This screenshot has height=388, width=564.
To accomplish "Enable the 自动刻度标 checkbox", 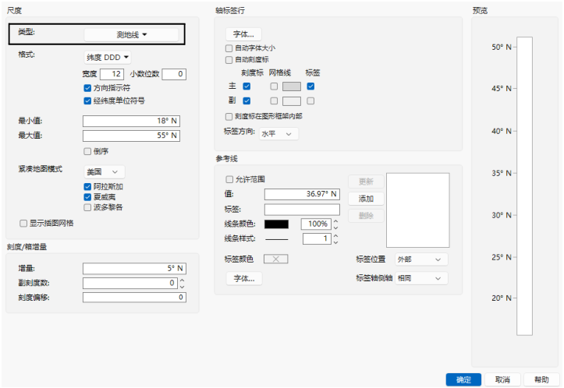I will [x=229, y=60].
